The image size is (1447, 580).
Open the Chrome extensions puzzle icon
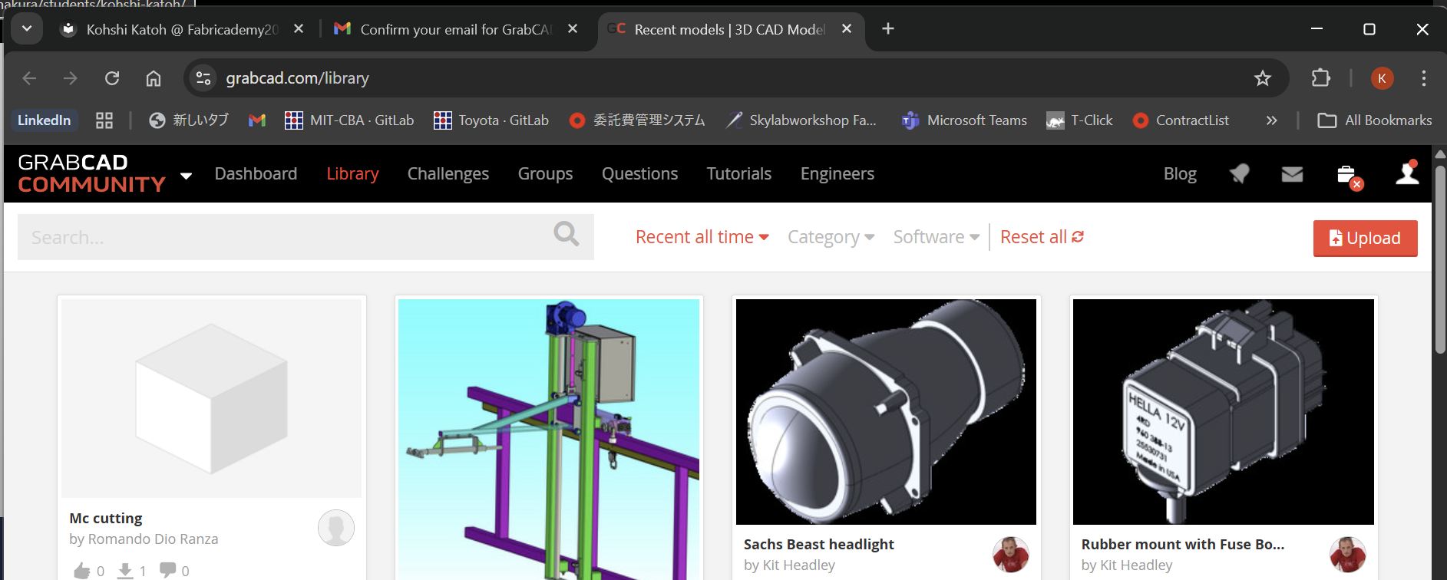1320,77
